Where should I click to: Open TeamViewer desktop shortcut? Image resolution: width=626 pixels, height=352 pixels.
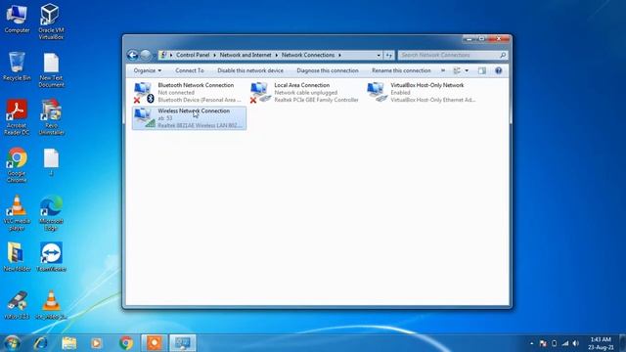click(x=51, y=257)
